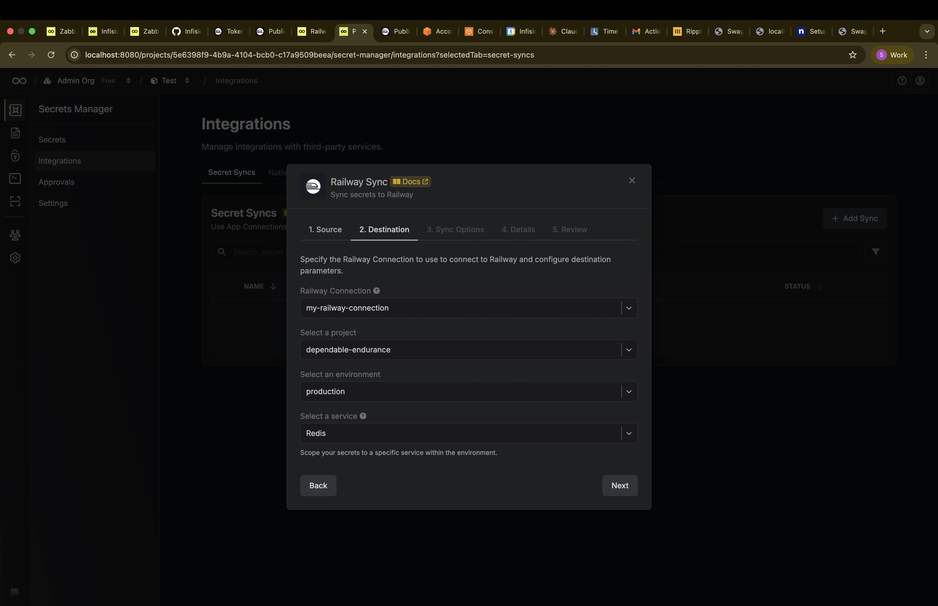Click the Railway Connection help tooltip icon

click(376, 291)
